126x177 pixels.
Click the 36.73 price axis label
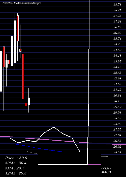pos(117,27)
